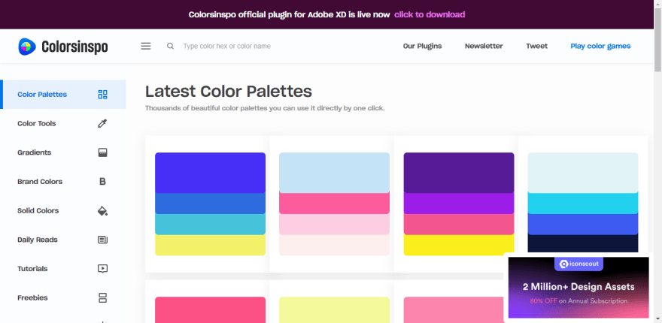
Task: Click the Latest Color Palettes heading
Action: (x=229, y=91)
